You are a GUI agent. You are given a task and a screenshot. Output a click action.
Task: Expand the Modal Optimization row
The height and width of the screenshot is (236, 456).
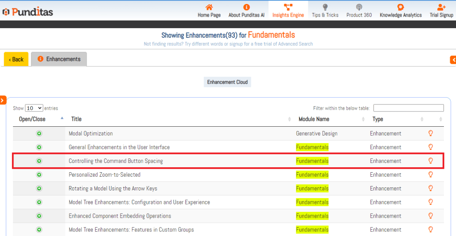[39, 133]
